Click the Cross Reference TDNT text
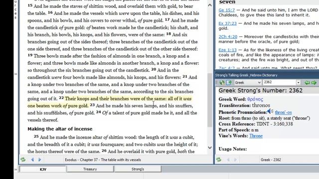Screen dimensions: 319x179 point(275,124)
